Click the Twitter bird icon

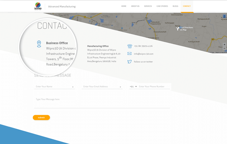click(129, 62)
